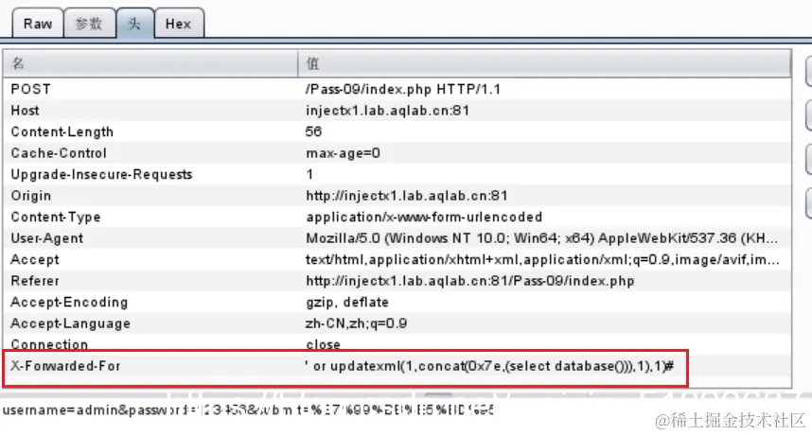Screen dimensions: 812x436
Task: Select the Content-Length header name
Action: [x=62, y=131]
